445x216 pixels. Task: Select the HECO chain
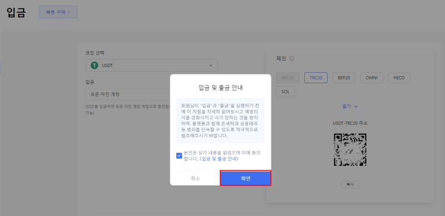coord(399,78)
